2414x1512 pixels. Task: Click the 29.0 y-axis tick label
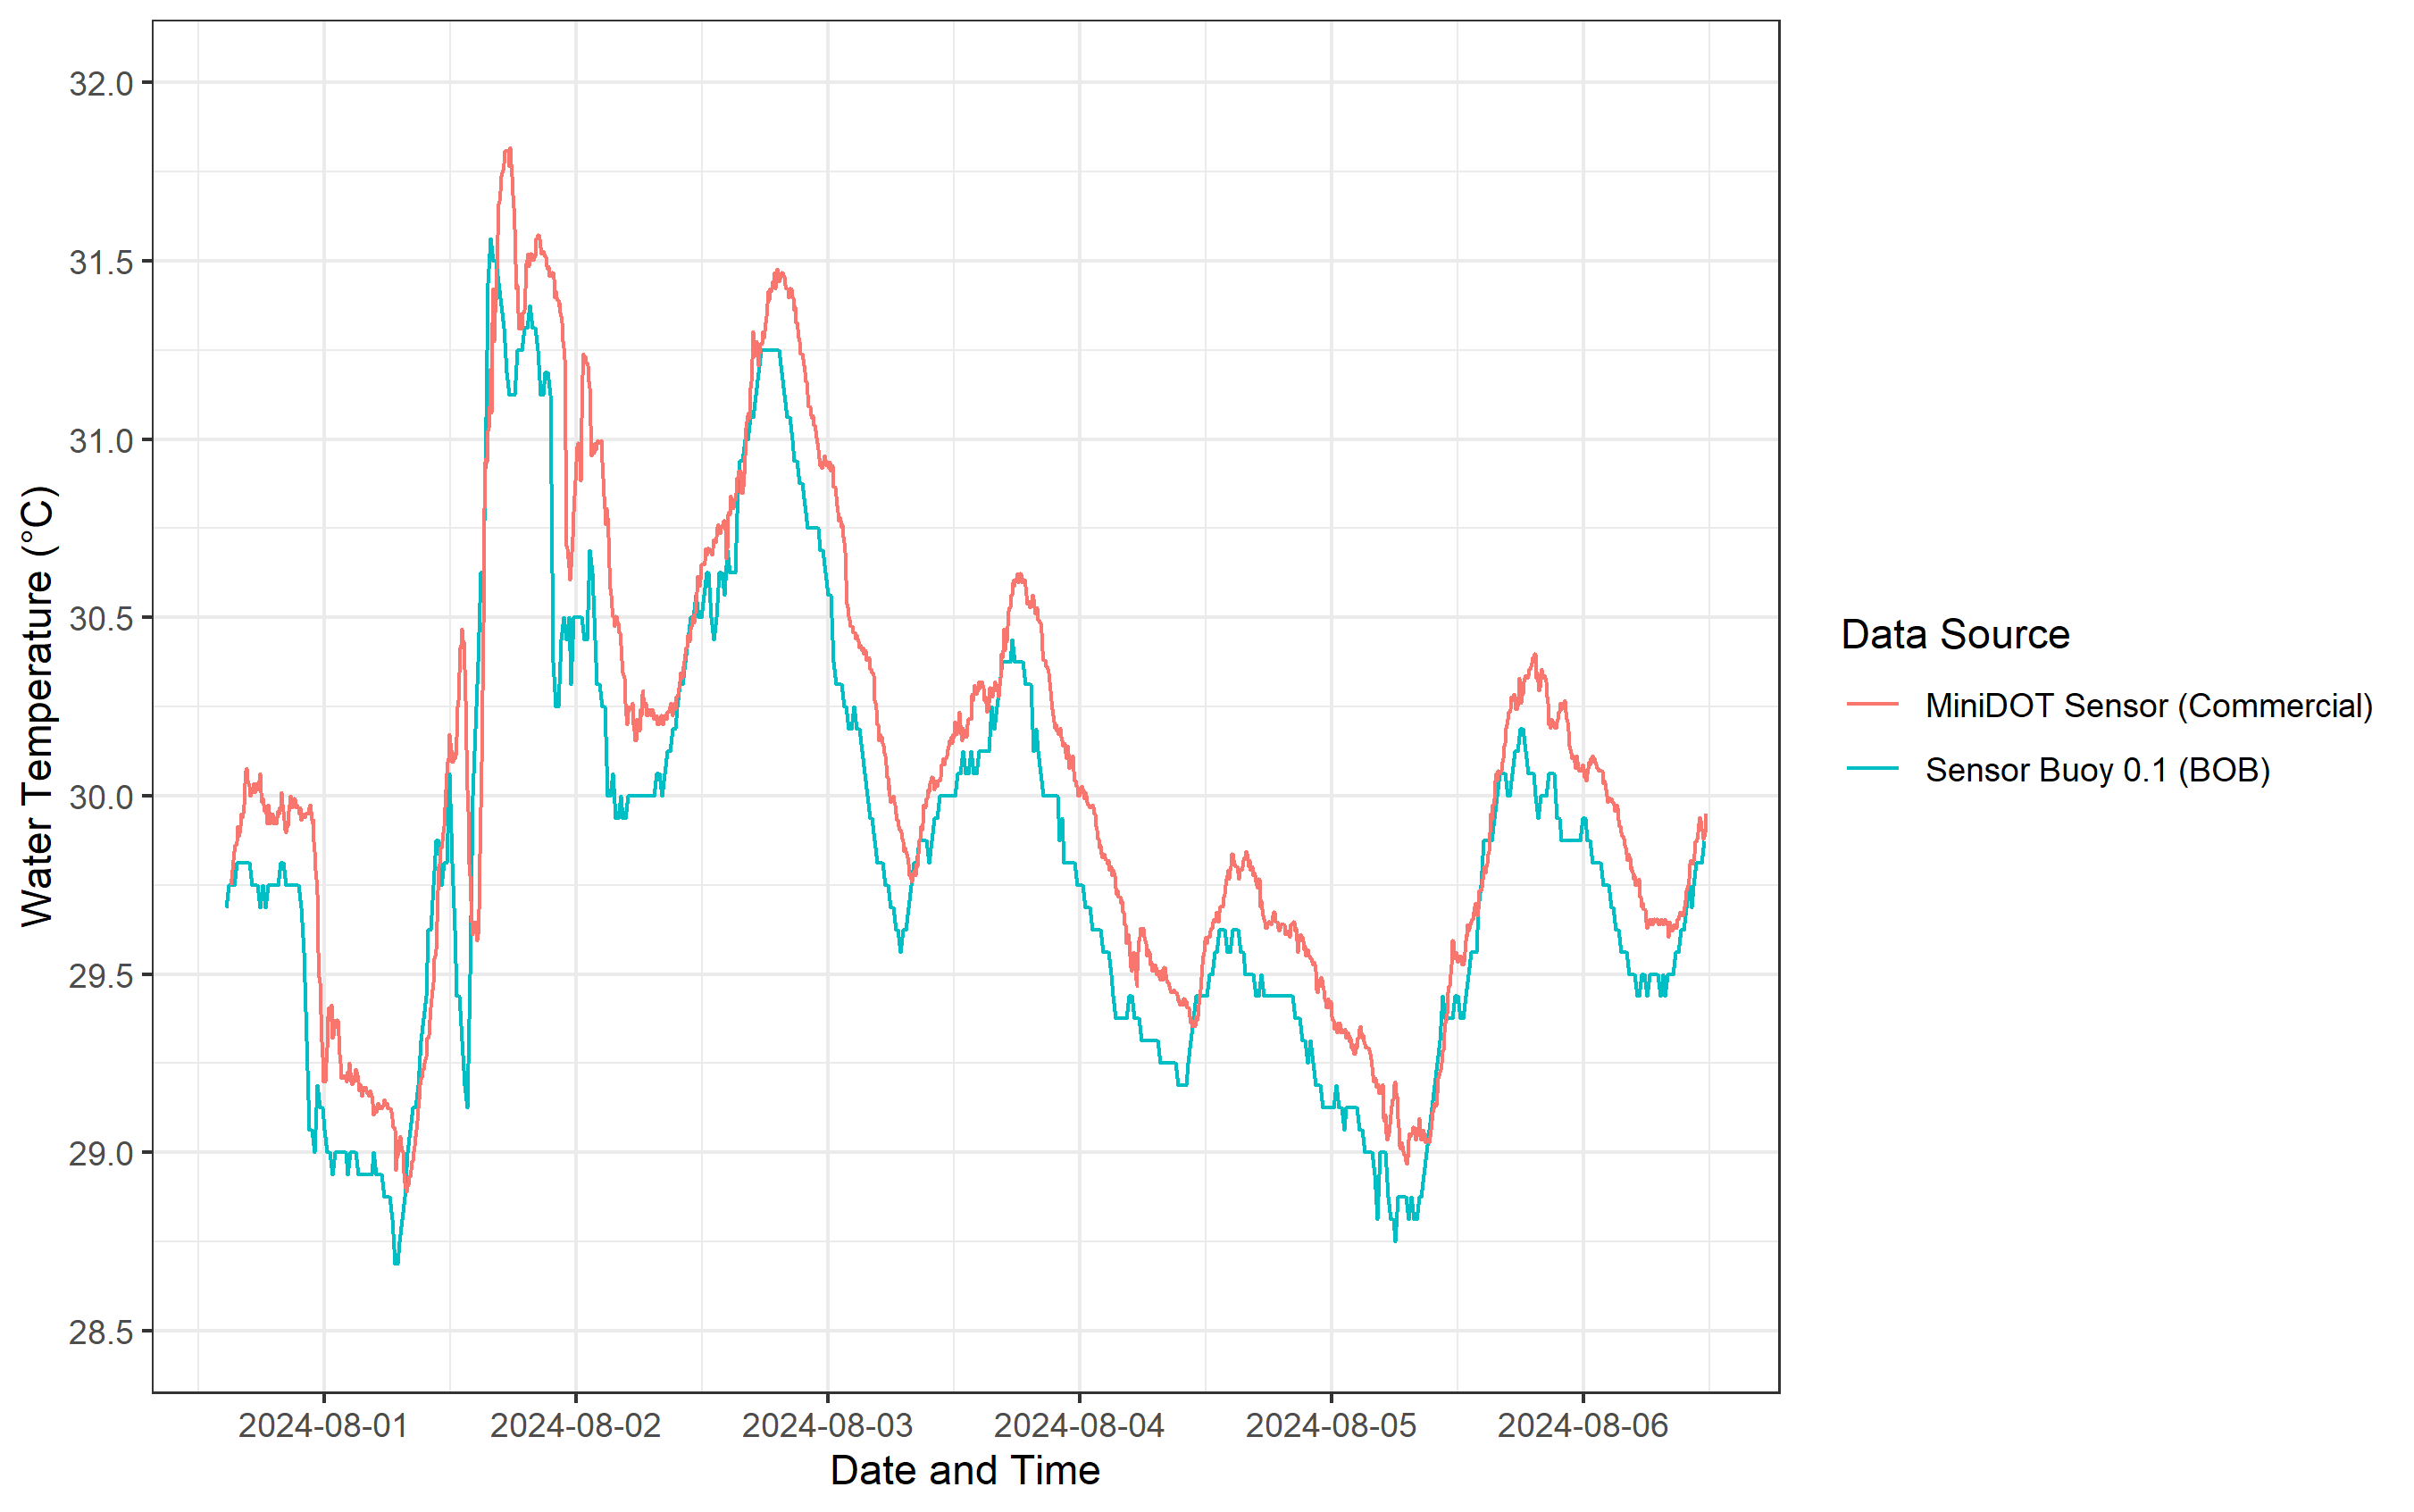click(101, 1153)
